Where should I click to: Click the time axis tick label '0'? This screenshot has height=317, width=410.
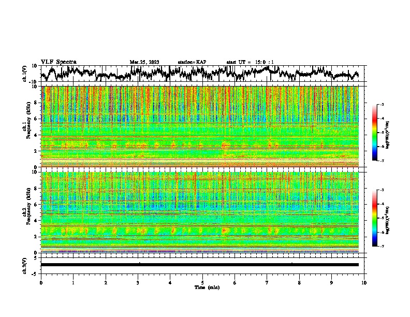point(41,283)
